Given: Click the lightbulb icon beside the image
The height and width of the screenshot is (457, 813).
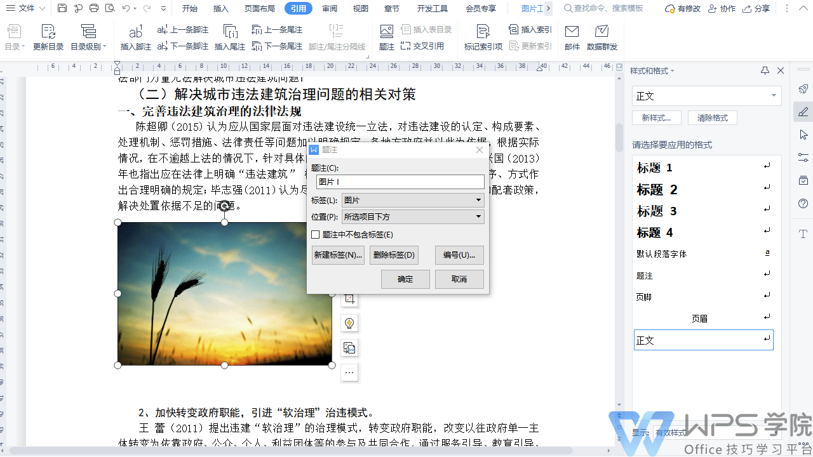Looking at the screenshot, I should click(x=349, y=323).
